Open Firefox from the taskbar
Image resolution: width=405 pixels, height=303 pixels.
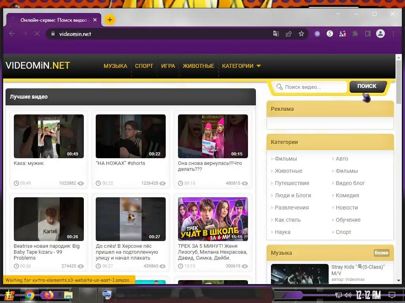(x=49, y=295)
